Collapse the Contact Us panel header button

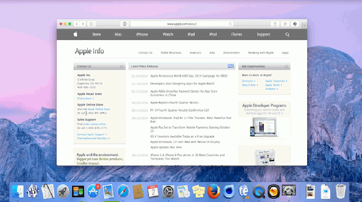122,66
